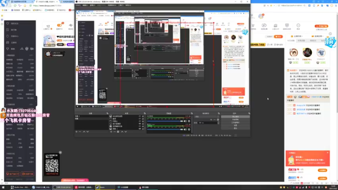Move the scene up in OBS Scenes panel
This screenshot has height=190, width=338.
[x=84, y=132]
